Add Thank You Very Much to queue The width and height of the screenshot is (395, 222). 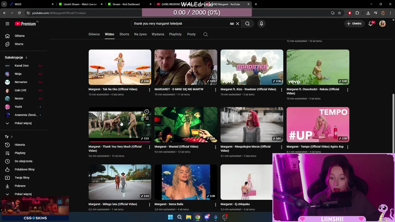pos(147,118)
